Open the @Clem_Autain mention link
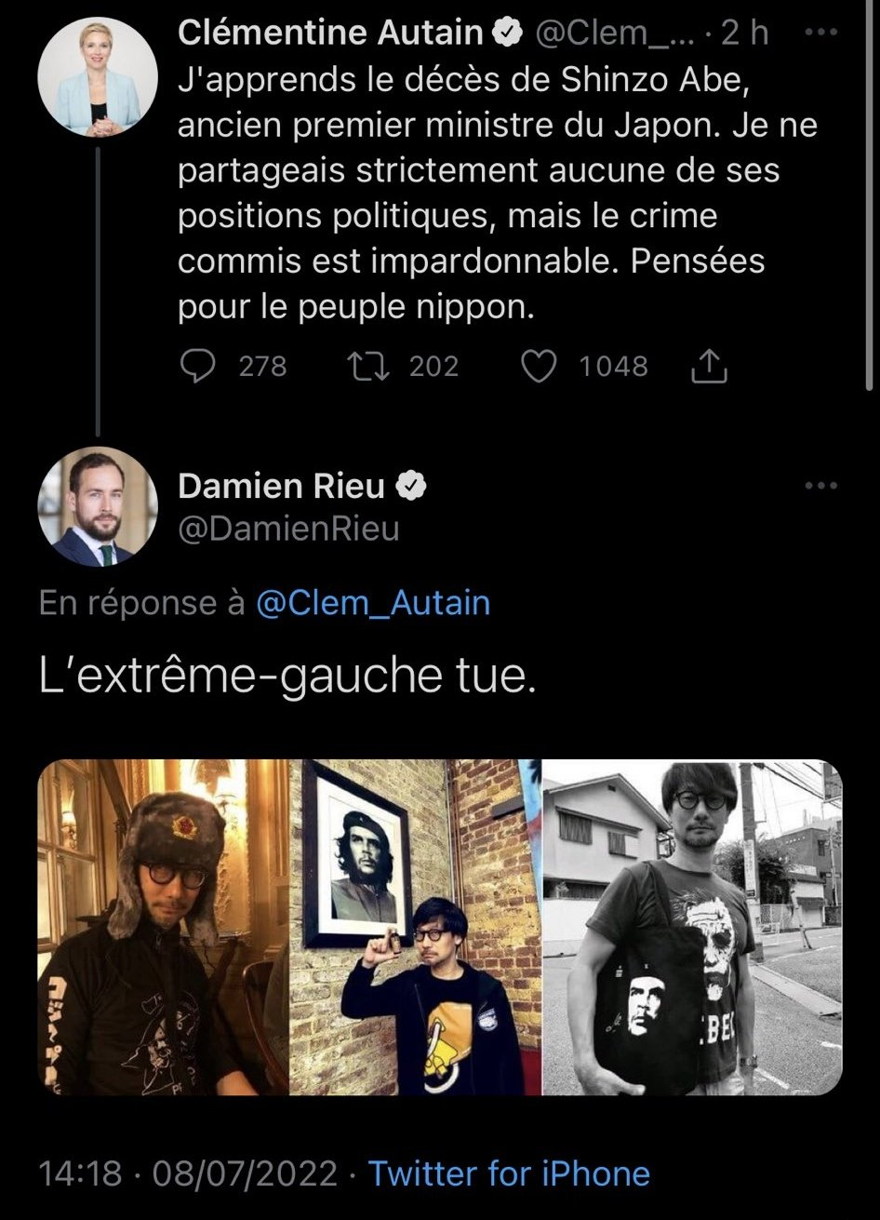Screen dimensions: 880x1220 click(372, 603)
